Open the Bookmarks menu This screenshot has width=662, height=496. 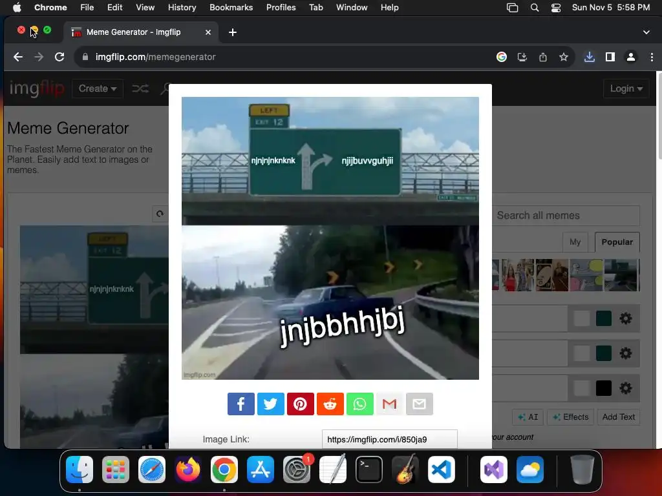tap(231, 7)
